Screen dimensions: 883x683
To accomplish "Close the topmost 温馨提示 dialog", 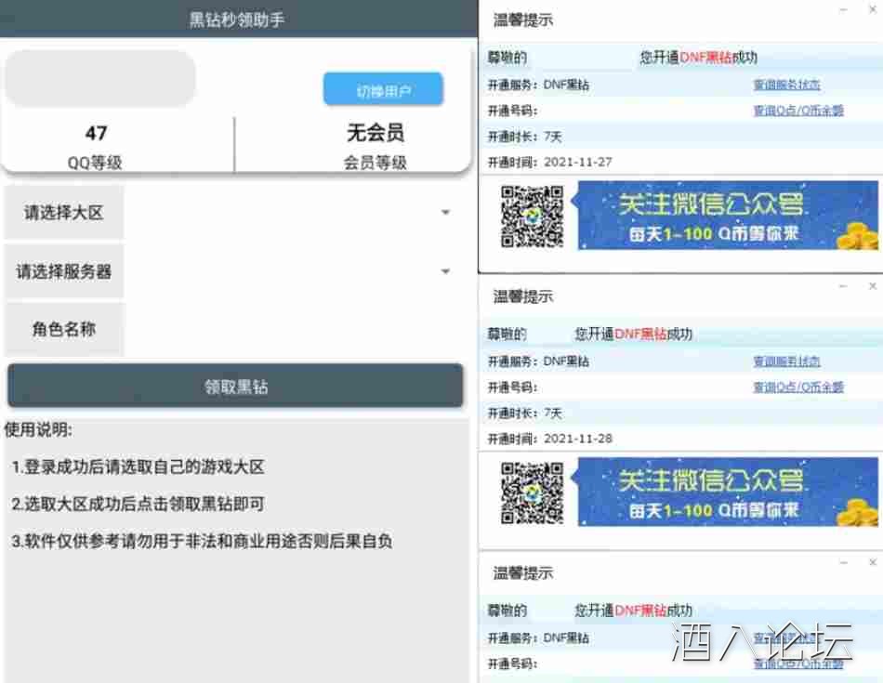I will click(x=873, y=9).
